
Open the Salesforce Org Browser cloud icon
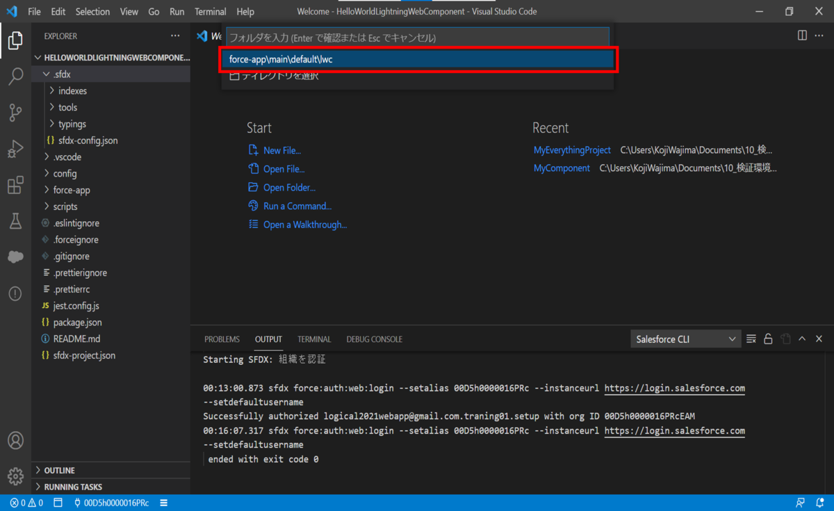coord(15,257)
